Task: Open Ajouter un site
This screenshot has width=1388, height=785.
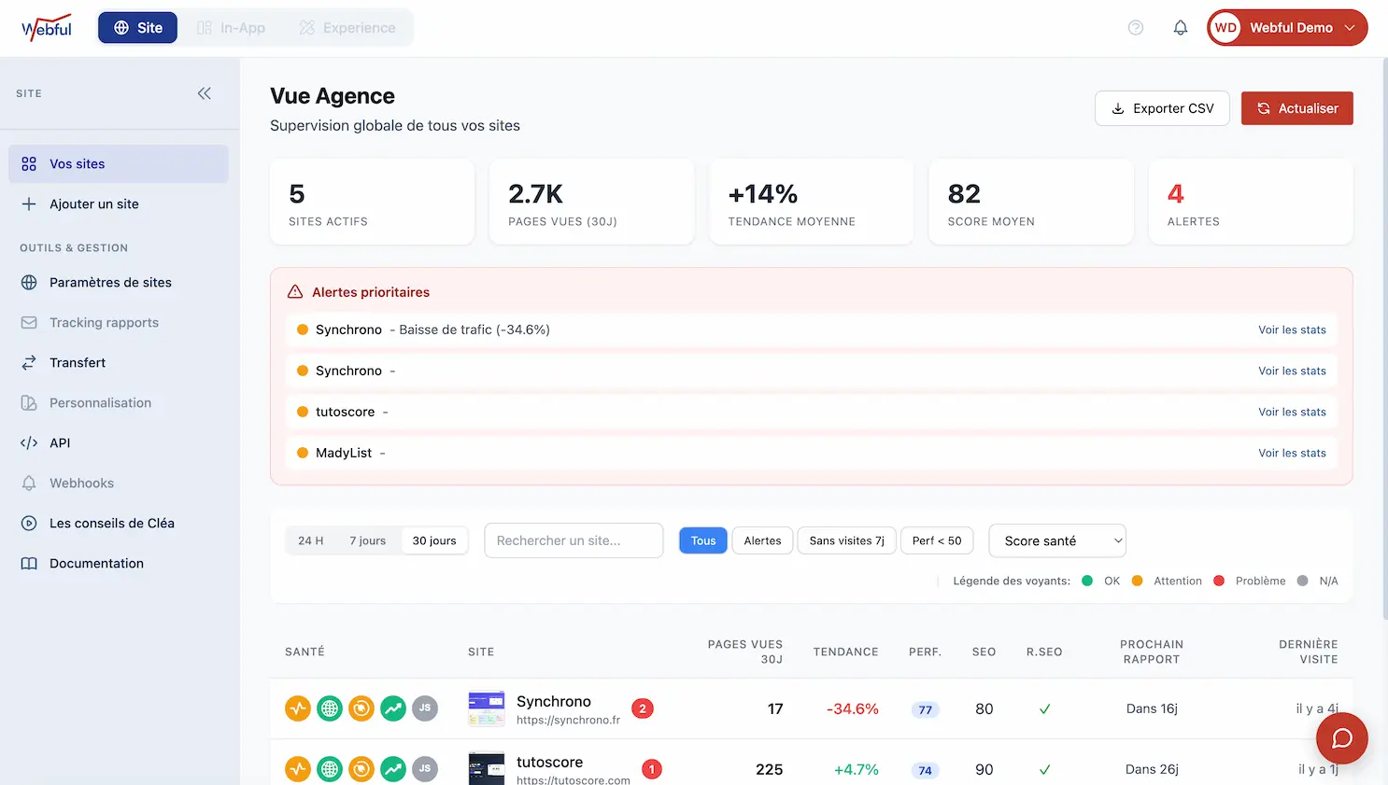Action: [x=119, y=203]
